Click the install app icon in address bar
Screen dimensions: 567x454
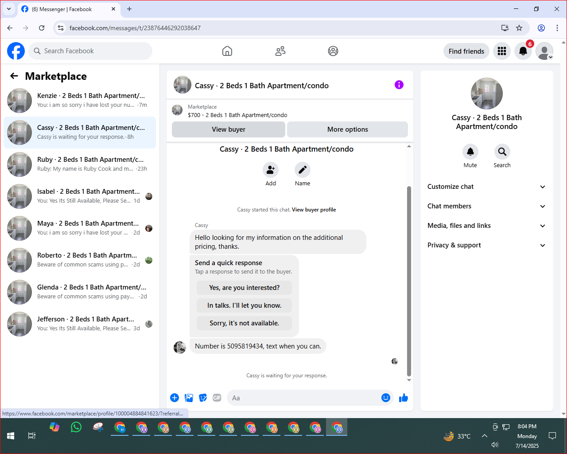click(x=505, y=28)
